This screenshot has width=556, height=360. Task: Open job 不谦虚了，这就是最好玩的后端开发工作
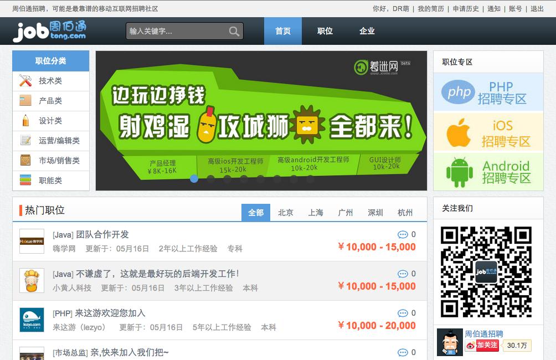[146, 274]
